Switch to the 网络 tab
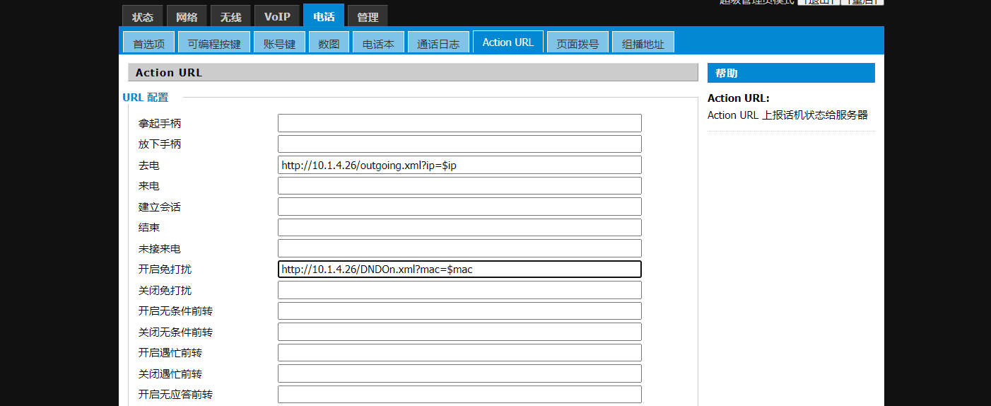Image resolution: width=991 pixels, height=406 pixels. pos(187,16)
